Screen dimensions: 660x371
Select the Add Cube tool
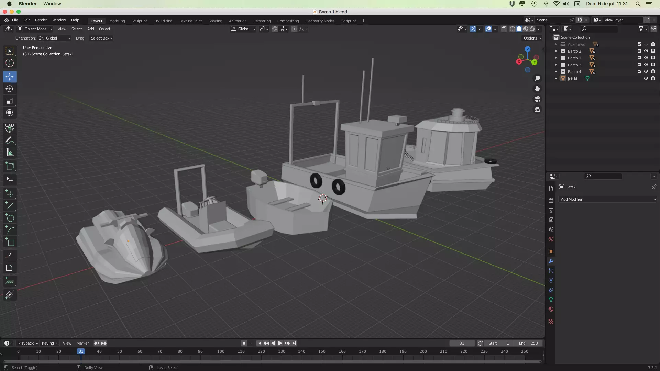click(10, 166)
